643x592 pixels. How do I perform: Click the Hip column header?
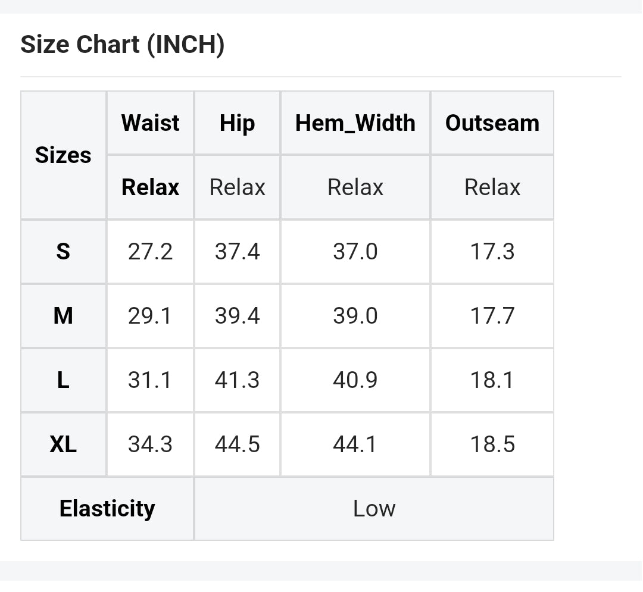point(237,123)
